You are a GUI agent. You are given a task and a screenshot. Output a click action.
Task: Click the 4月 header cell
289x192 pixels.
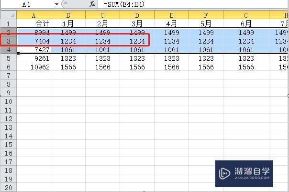coord(172,23)
